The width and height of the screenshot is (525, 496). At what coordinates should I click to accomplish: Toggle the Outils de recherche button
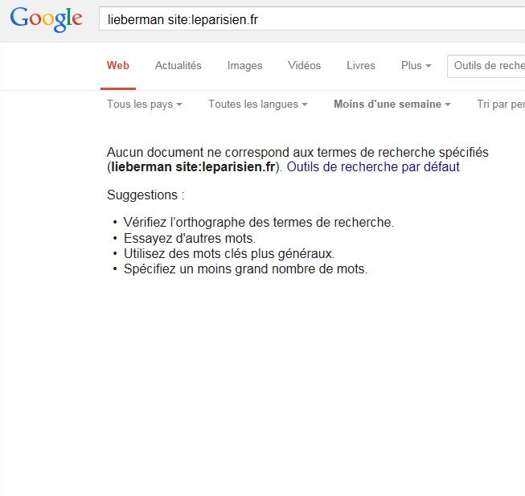[486, 66]
